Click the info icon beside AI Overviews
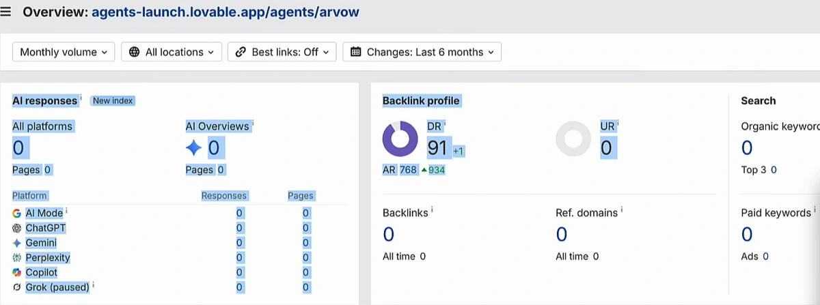The image size is (820, 305). point(253,124)
